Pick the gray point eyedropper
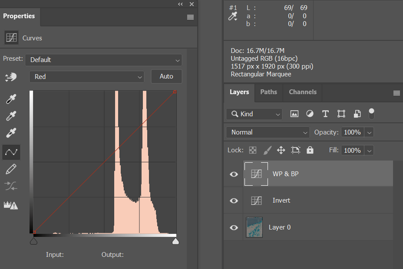 pyautogui.click(x=11, y=116)
